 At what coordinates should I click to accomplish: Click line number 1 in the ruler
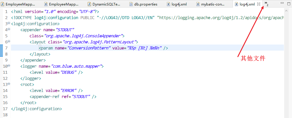coord(6,12)
